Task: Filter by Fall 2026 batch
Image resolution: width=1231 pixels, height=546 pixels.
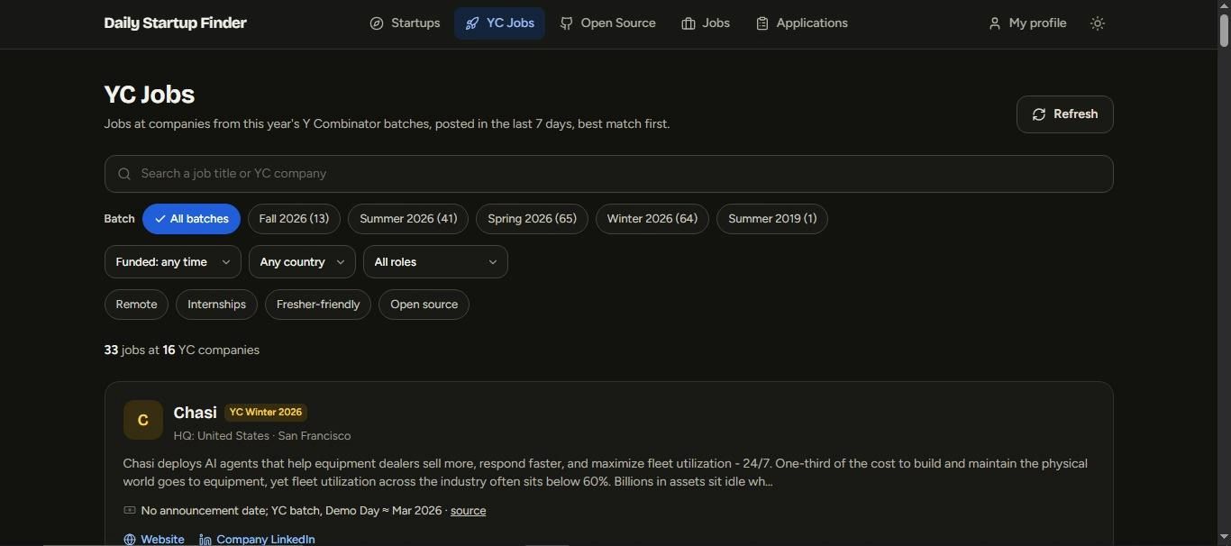Action: (x=294, y=219)
